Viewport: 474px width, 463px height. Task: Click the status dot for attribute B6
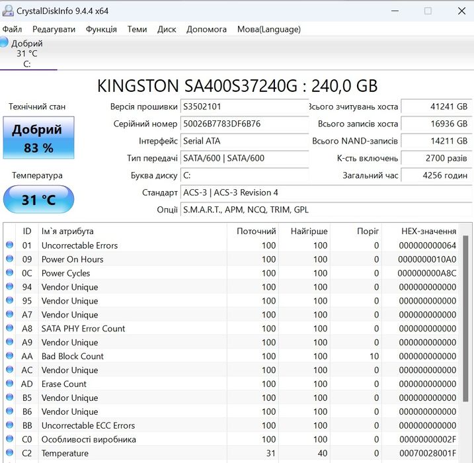tap(10, 411)
